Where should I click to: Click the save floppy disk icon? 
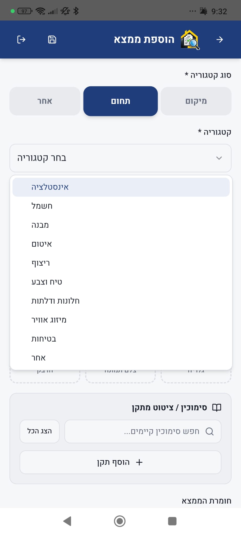(52, 40)
